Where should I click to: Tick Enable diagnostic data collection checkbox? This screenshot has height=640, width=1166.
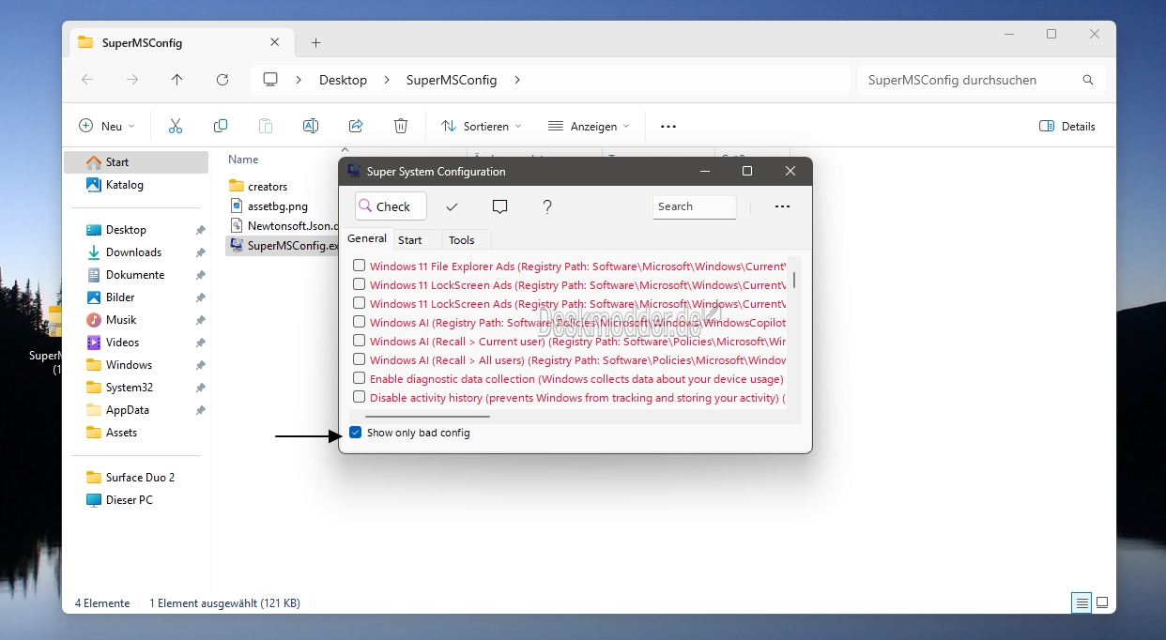click(x=359, y=378)
